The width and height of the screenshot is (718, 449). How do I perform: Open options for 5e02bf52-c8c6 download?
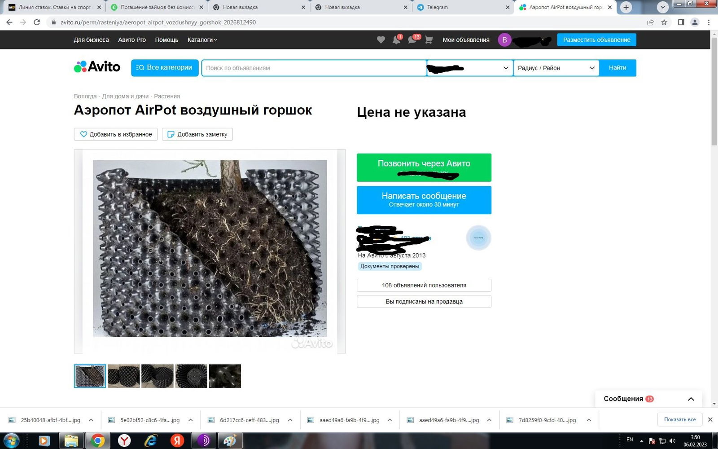pos(191,420)
